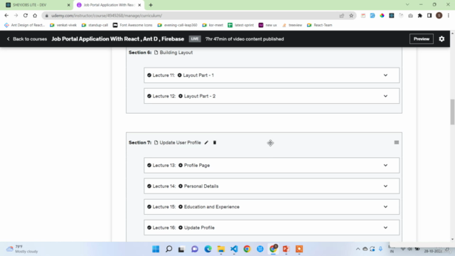
Task: Open the Chrome profile avatar
Action: (x=439, y=16)
